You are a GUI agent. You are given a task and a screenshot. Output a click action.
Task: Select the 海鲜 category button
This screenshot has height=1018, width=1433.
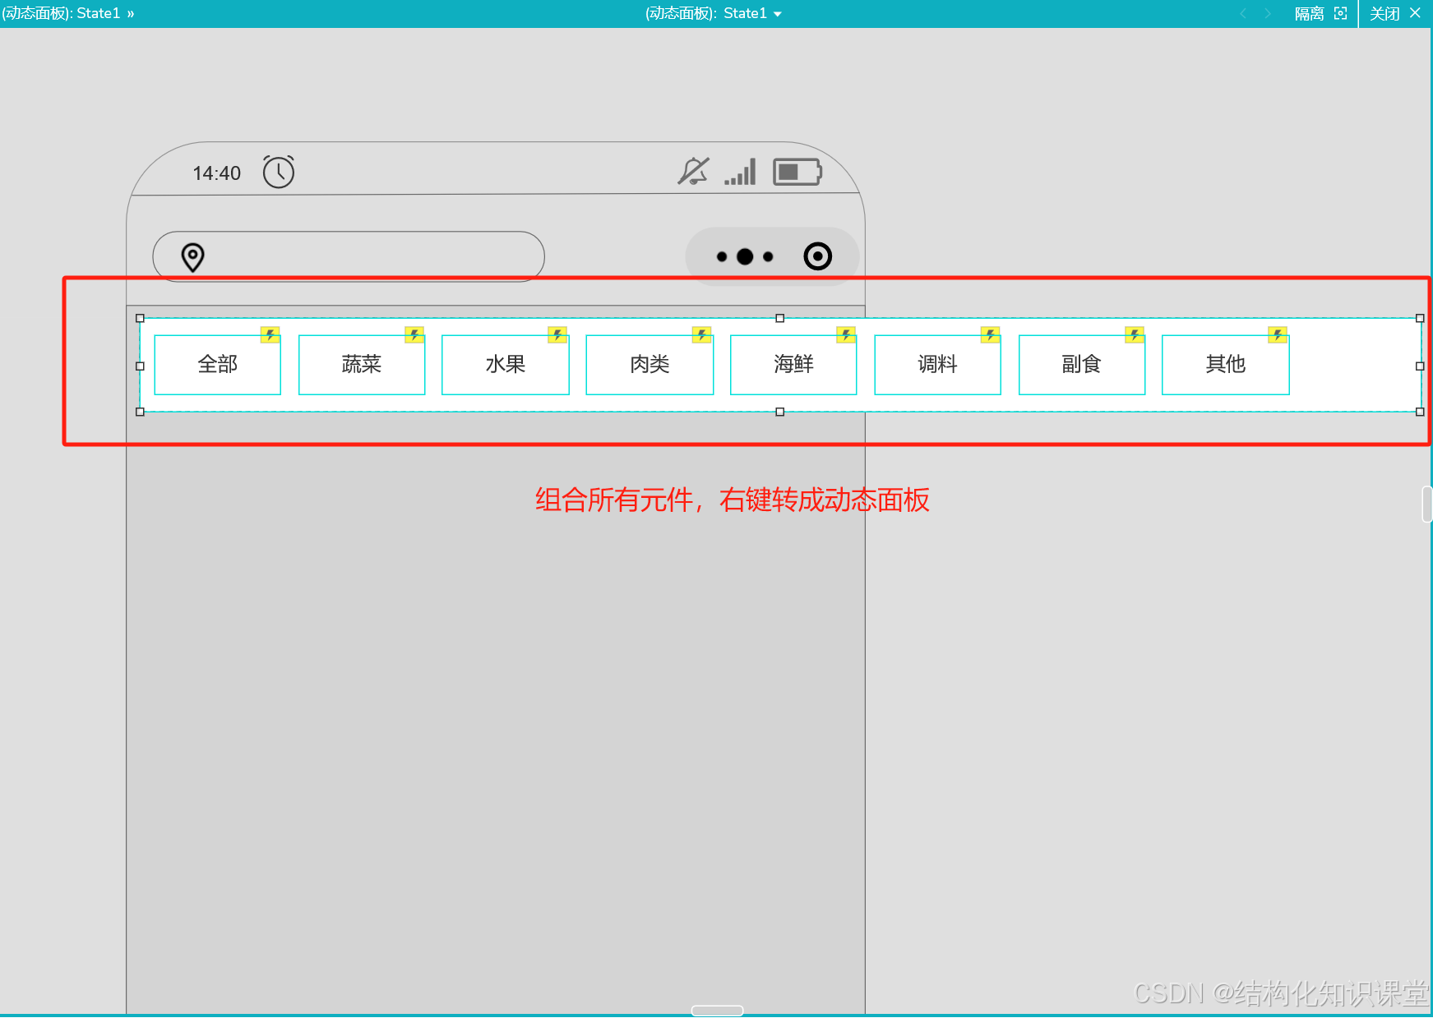coord(793,365)
